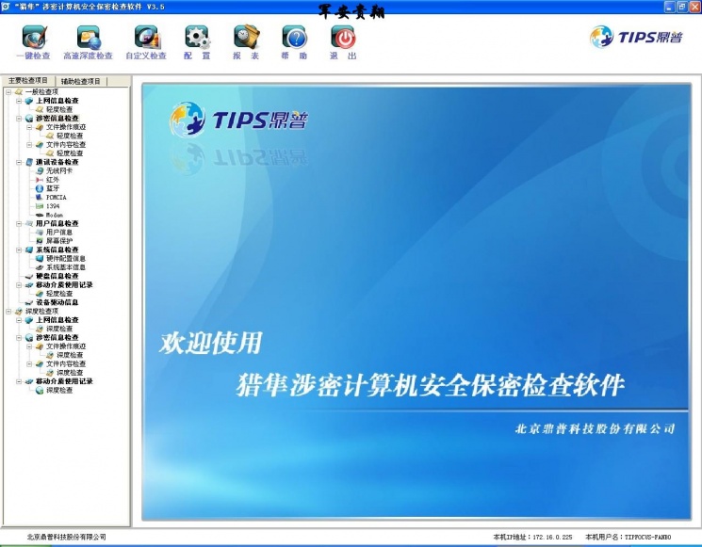Image resolution: width=702 pixels, height=547 pixels.
Task: Collapse 移动介质使用记录 under 一般检查项
Action: point(19,285)
